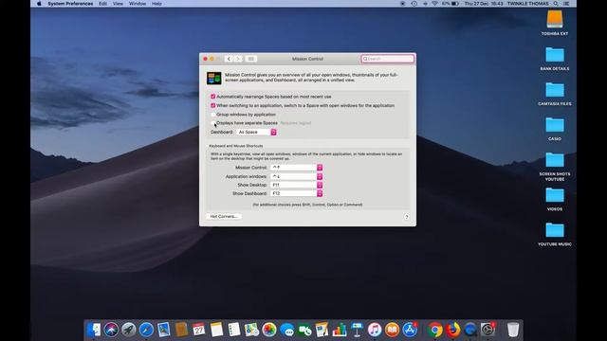
Task: Open Notification Center in menu bar
Action: coord(566,4)
